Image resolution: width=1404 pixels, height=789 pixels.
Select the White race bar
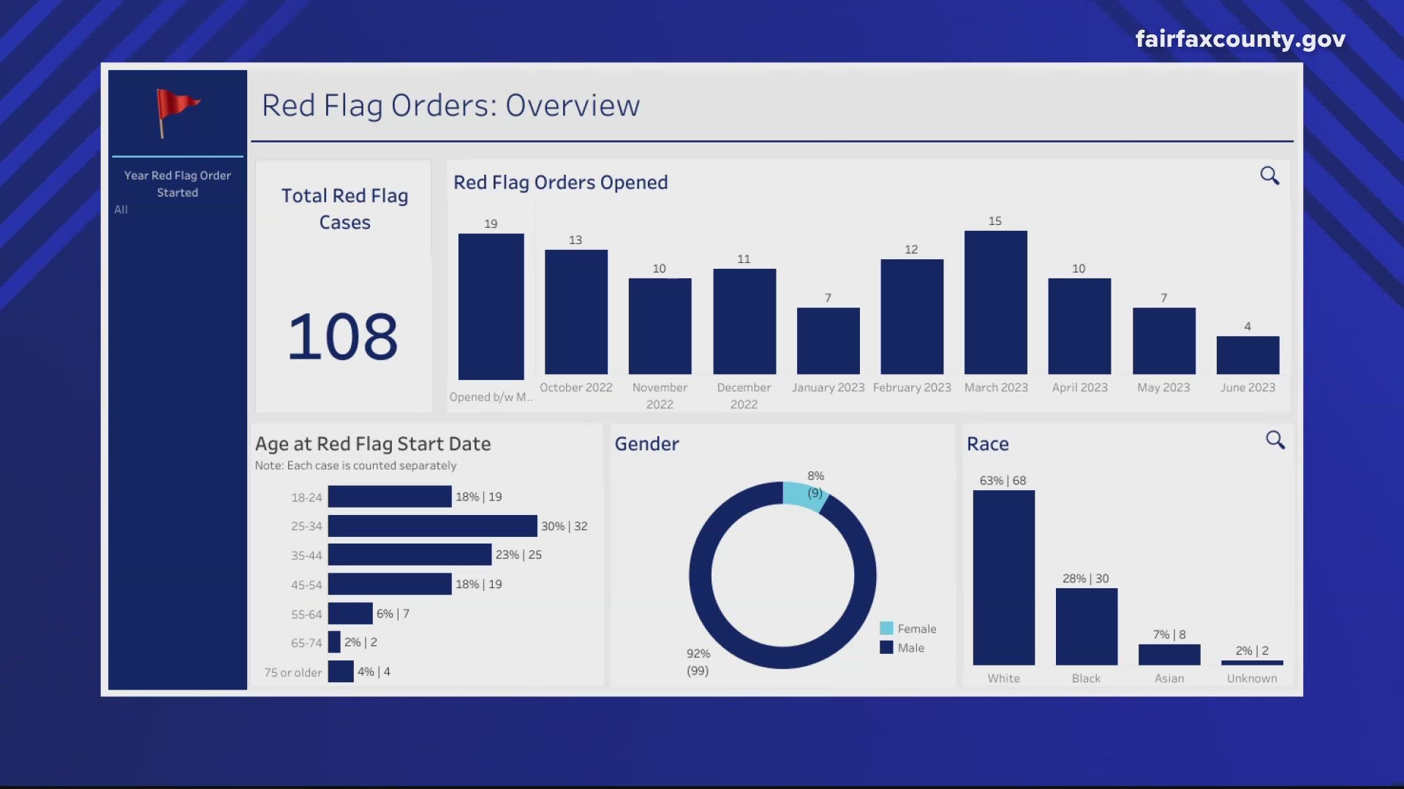pos(1004,578)
